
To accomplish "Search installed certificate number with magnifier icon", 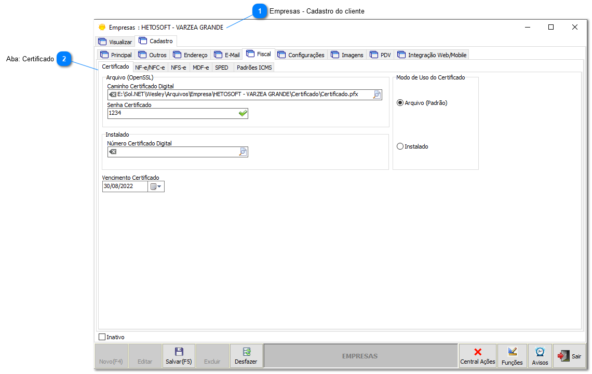I will click(x=242, y=152).
